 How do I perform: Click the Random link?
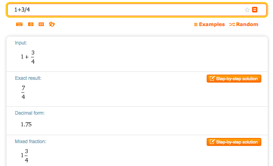(x=244, y=24)
